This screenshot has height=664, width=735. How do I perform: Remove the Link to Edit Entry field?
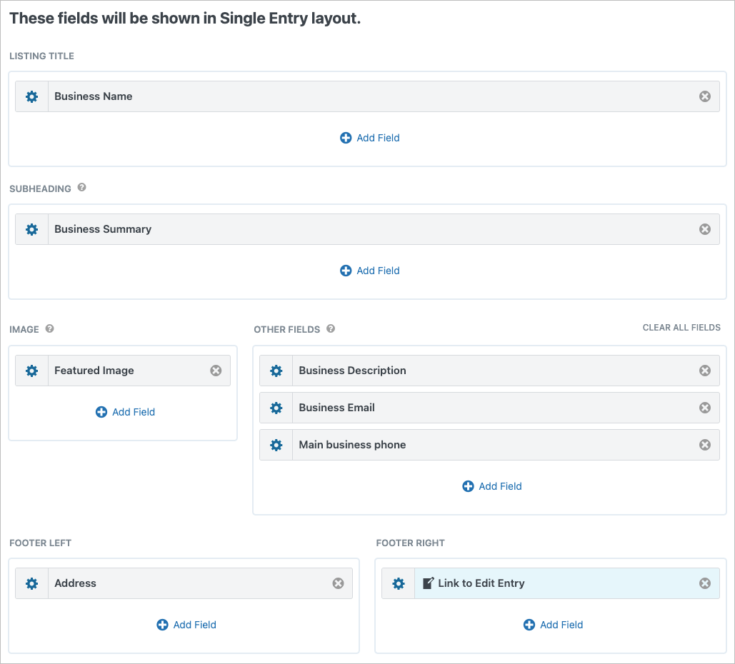[705, 583]
